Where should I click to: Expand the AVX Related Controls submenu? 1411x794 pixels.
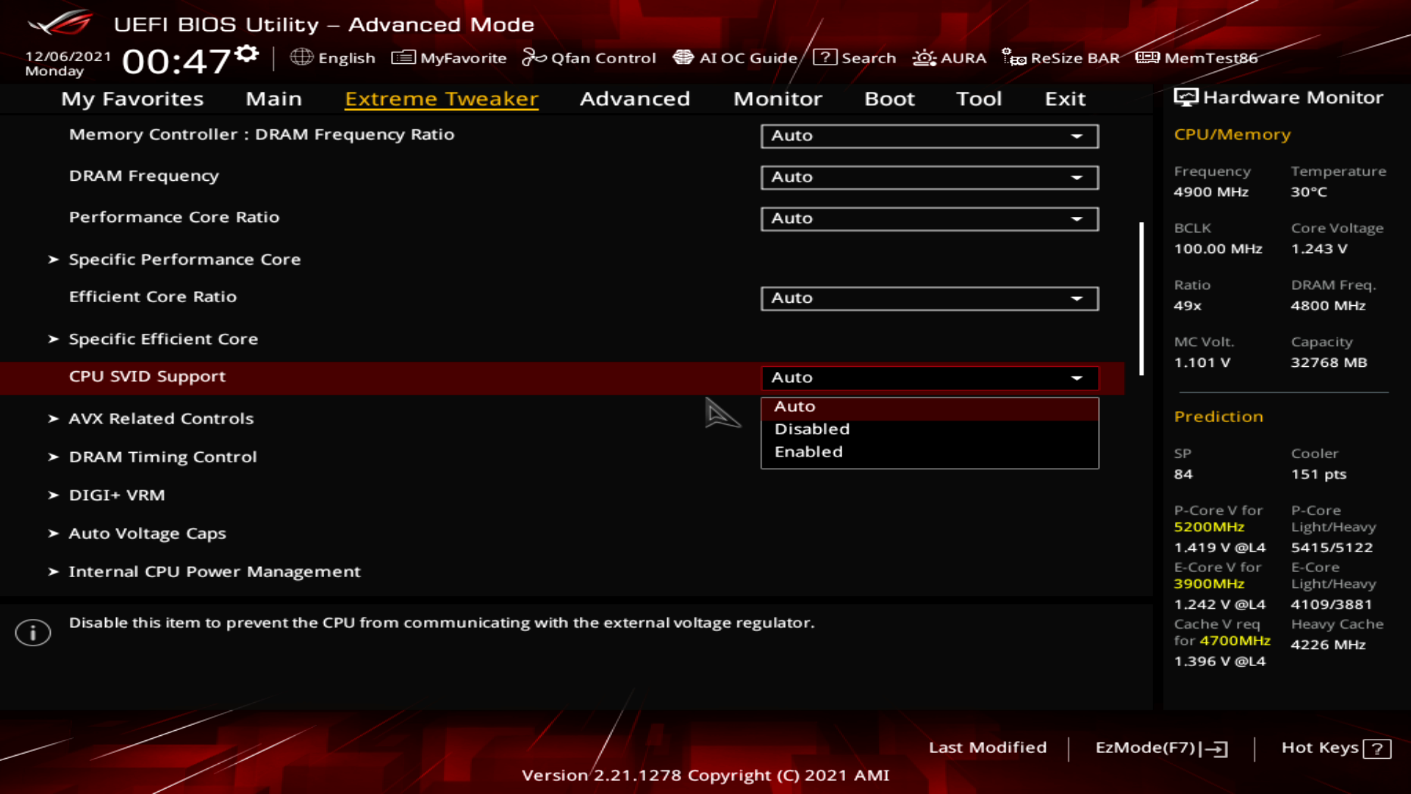161,418
